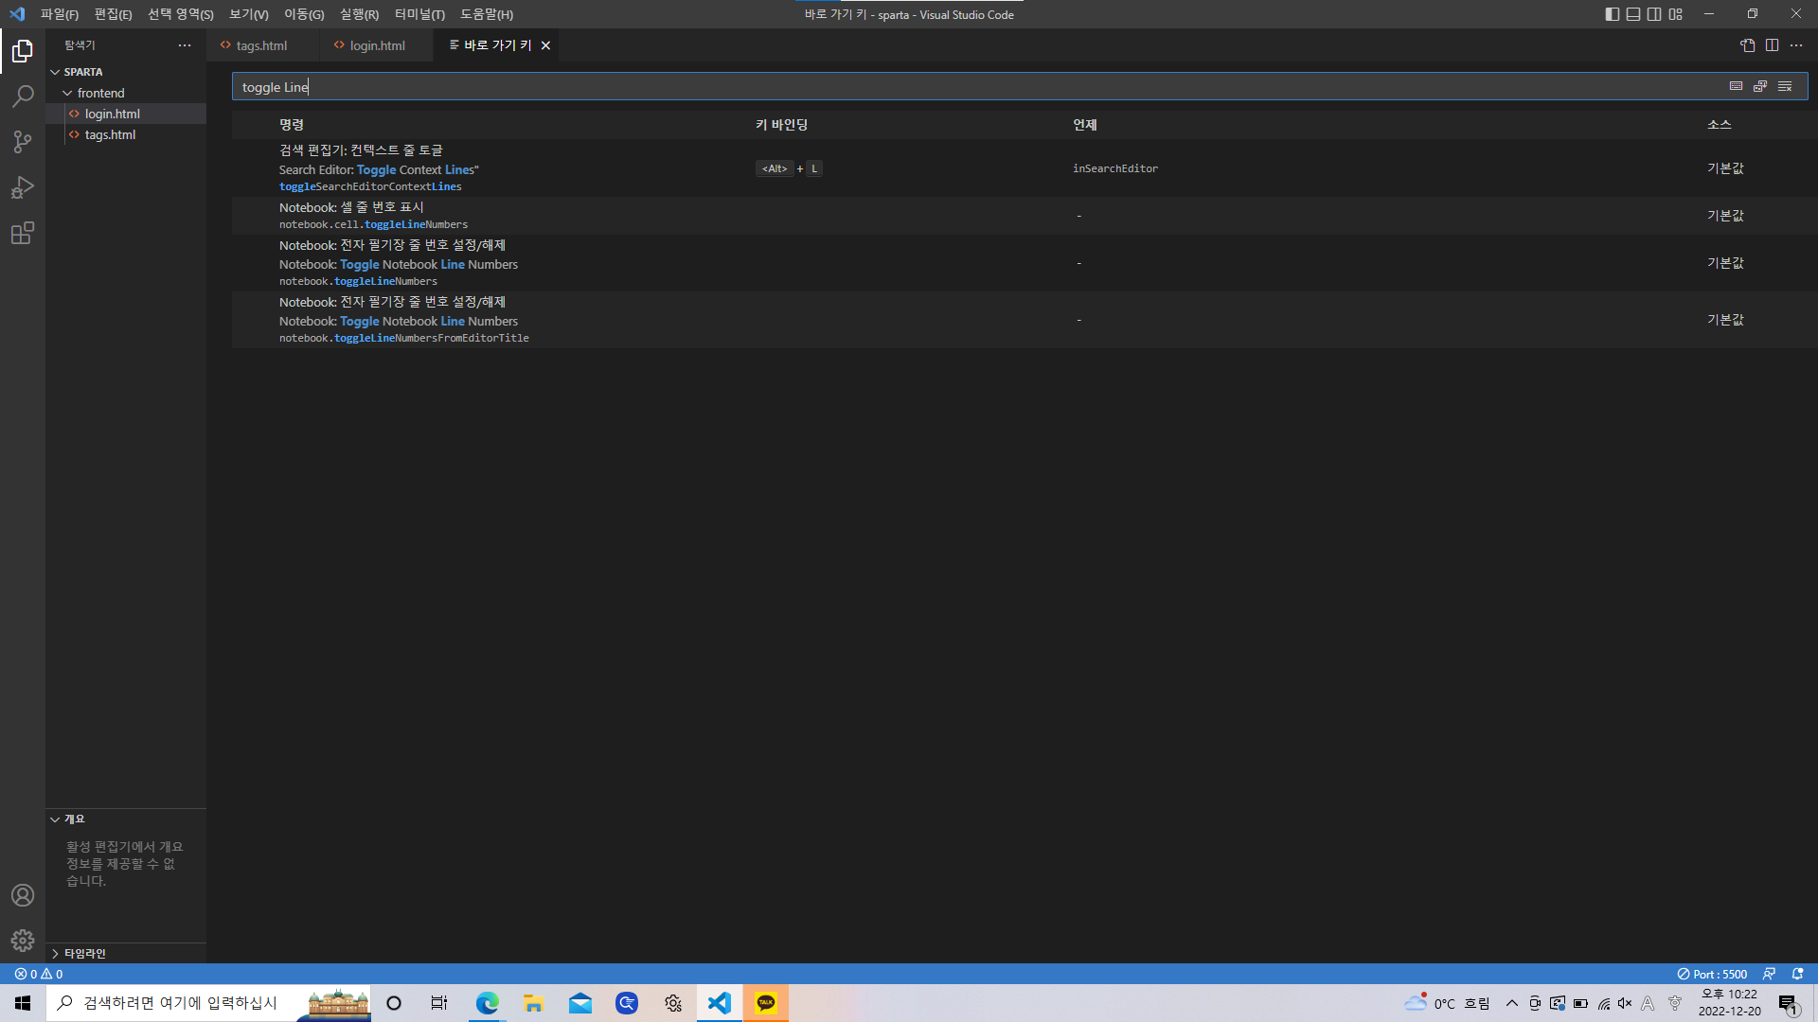Select the notebook.toggleLineNumbers row
1818x1022 pixels.
point(1025,263)
